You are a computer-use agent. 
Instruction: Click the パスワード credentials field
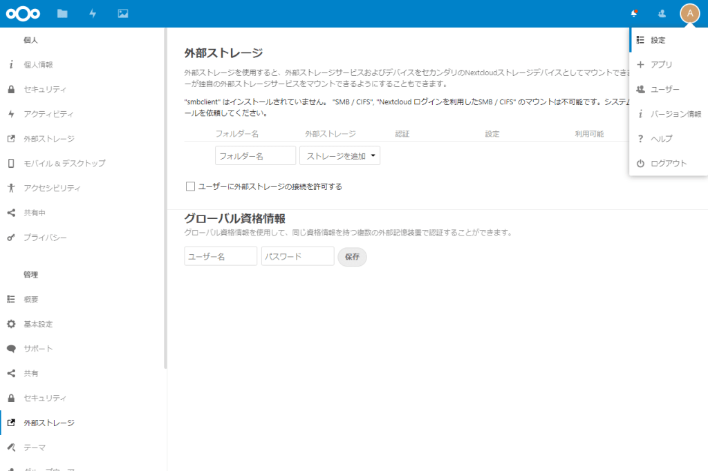(297, 256)
